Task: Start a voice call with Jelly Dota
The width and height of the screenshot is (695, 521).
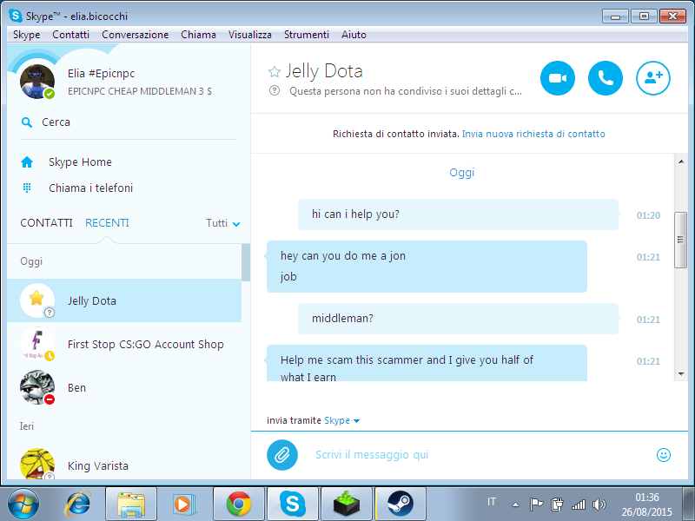Action: tap(605, 78)
